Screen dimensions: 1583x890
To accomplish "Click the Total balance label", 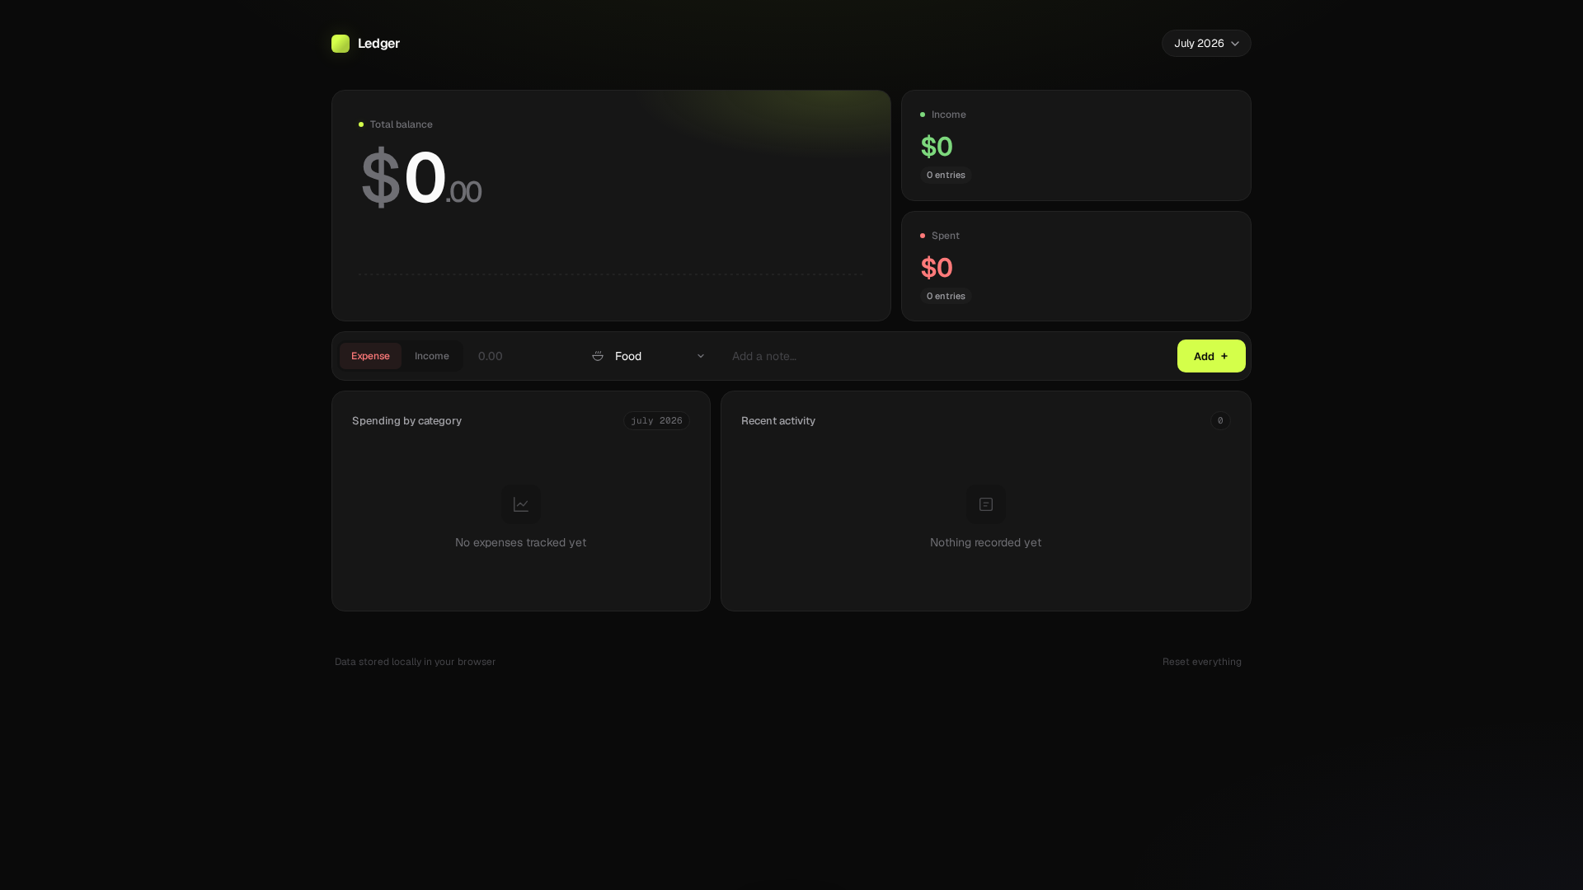I will [x=402, y=124].
